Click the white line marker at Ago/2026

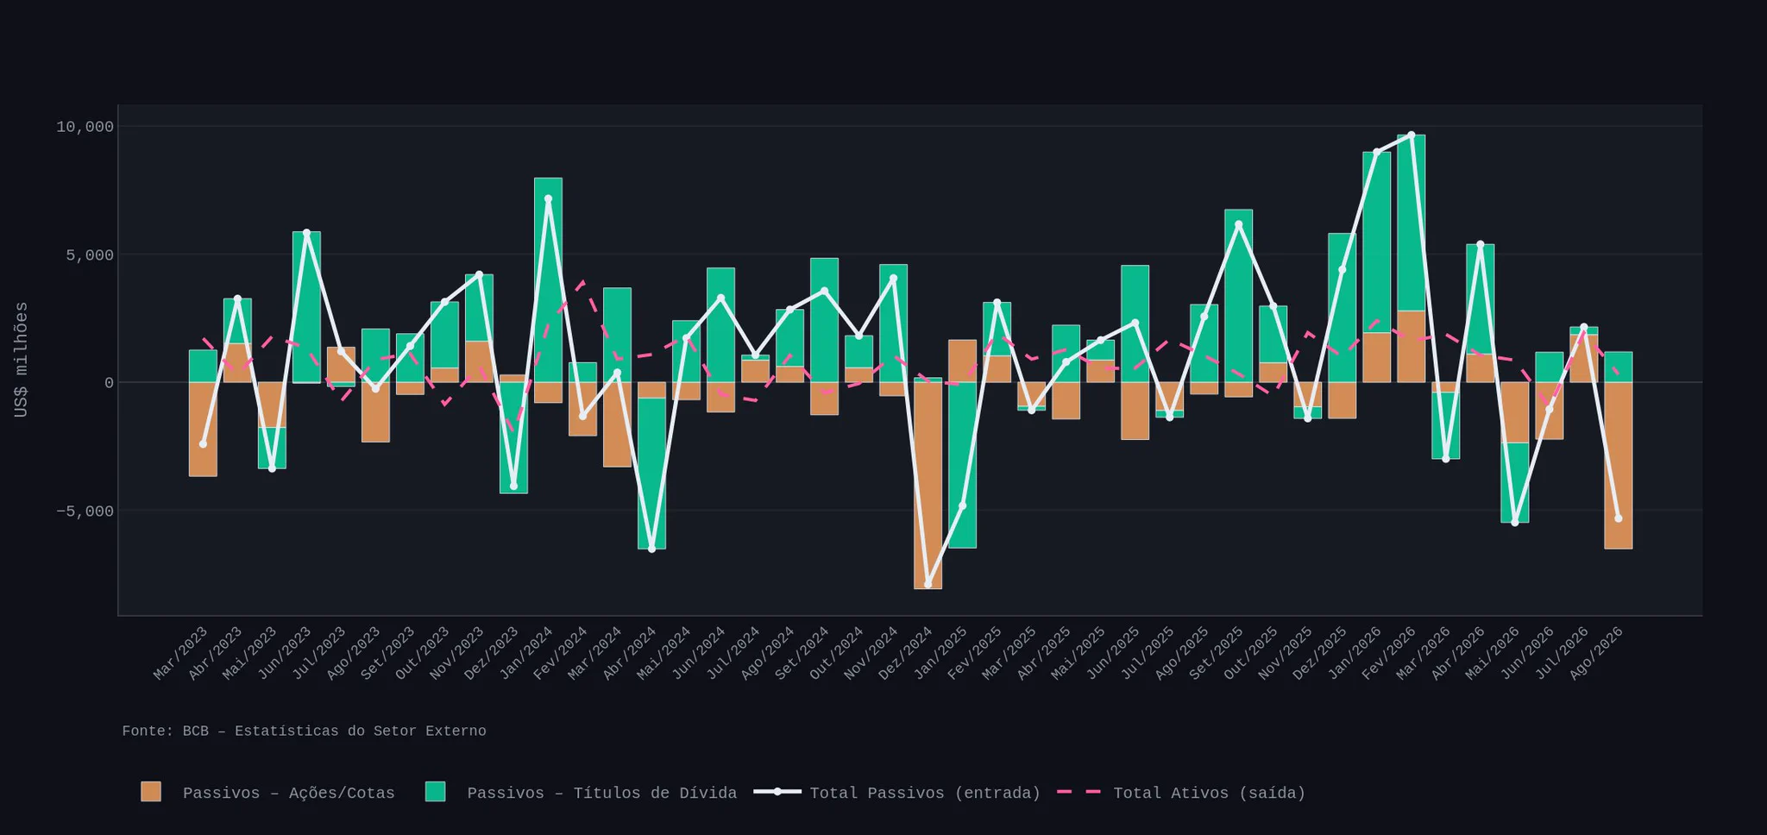coord(1618,518)
